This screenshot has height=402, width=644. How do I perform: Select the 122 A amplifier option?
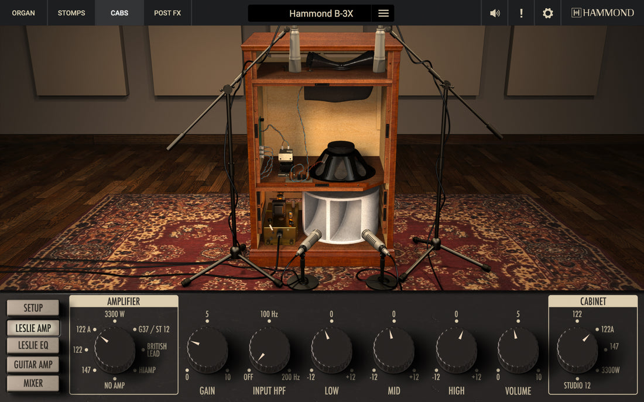click(x=83, y=329)
